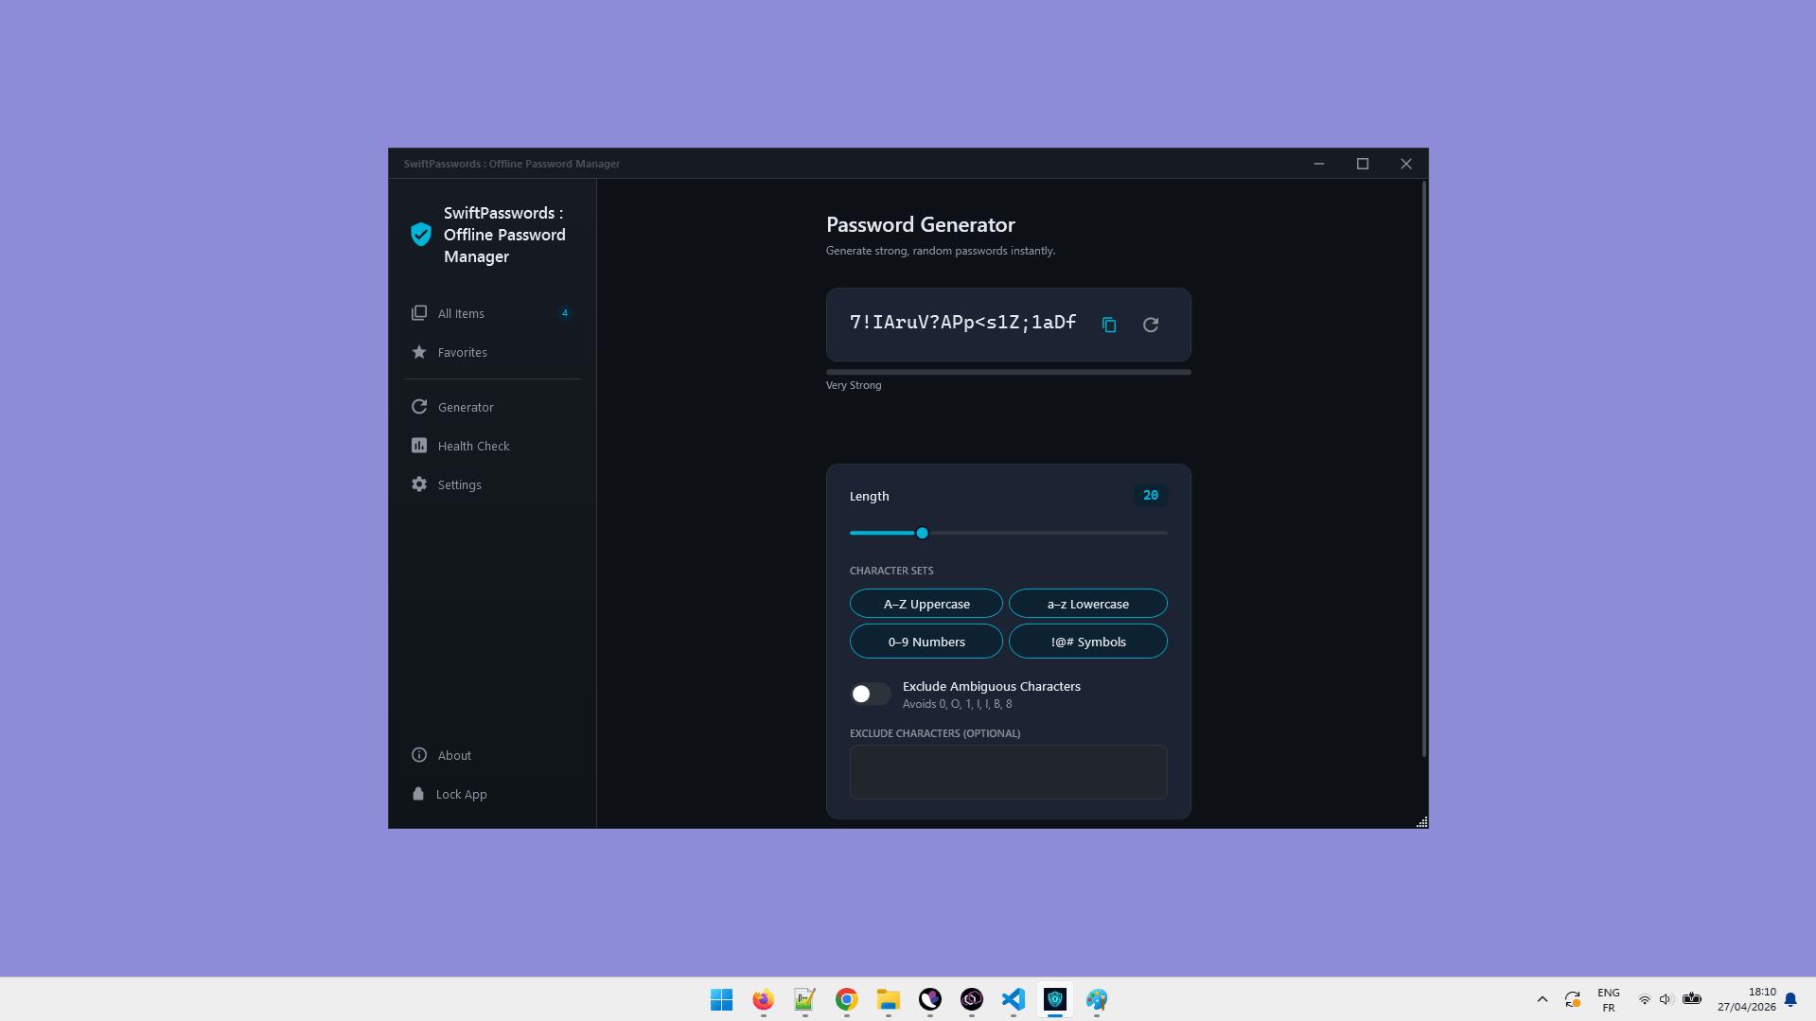The width and height of the screenshot is (1816, 1021).
Task: Click the Favorites star icon
Action: 419,352
